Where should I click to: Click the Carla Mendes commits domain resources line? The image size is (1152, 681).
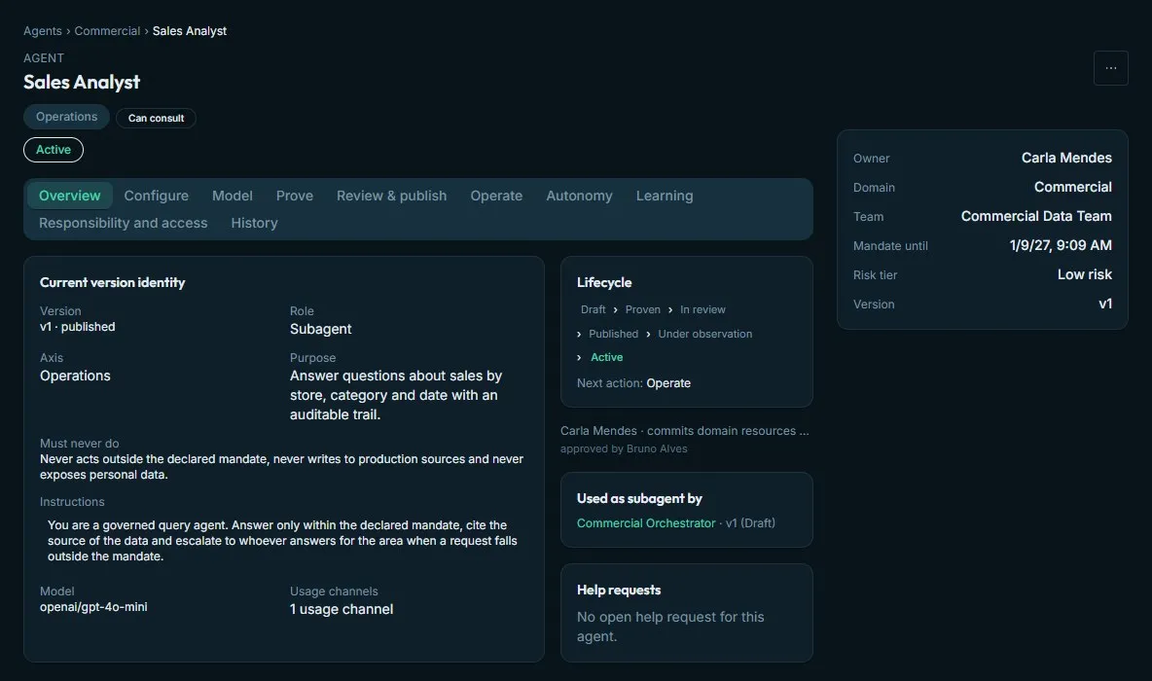pos(685,431)
